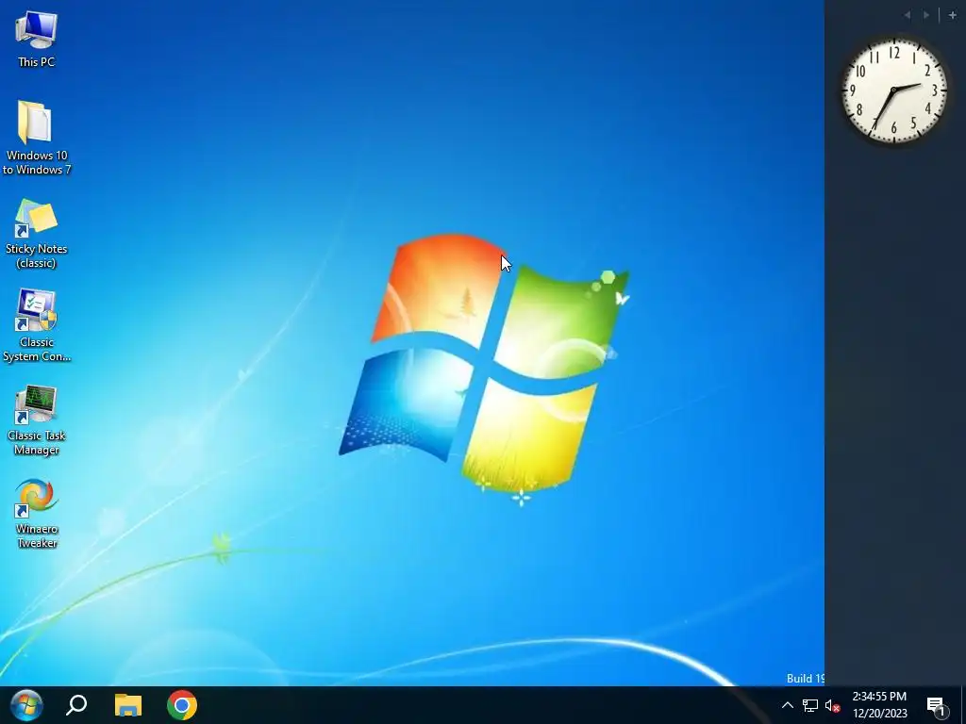Select the Classic Task Manager shortcut
Image resolution: width=966 pixels, height=724 pixels.
point(37,420)
